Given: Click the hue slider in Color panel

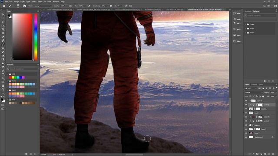Looking at the screenshot, I should [x=36, y=37].
